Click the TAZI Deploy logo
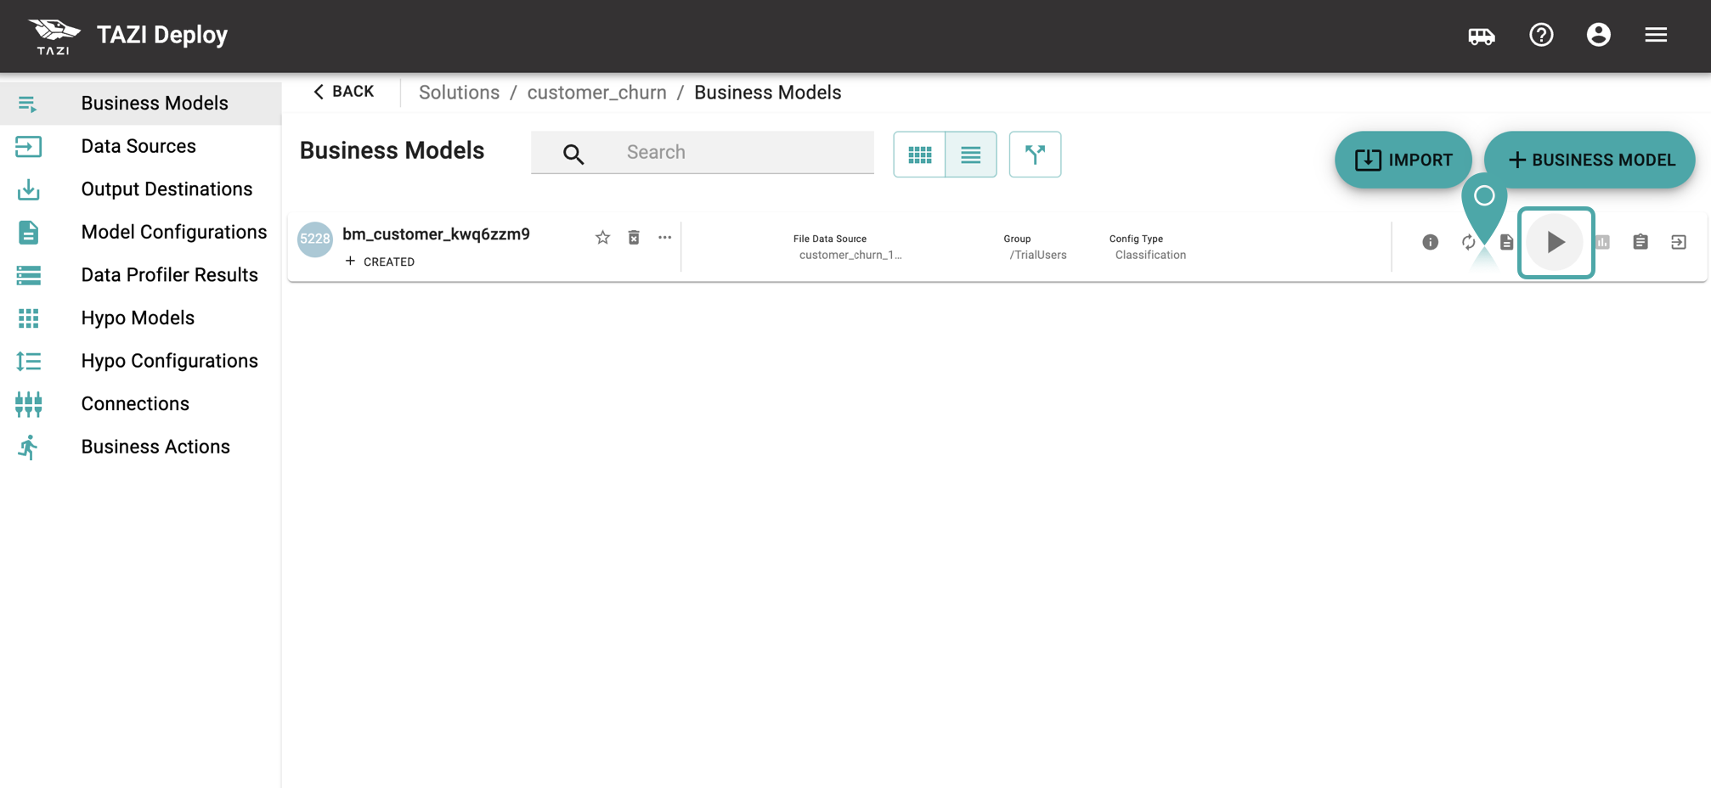 click(54, 36)
